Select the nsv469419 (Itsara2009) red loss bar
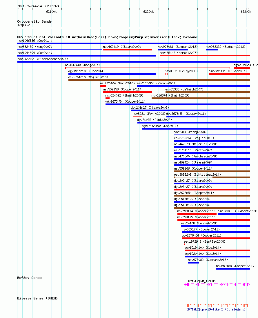The height and width of the screenshot is (318, 258). (x=127, y=50)
